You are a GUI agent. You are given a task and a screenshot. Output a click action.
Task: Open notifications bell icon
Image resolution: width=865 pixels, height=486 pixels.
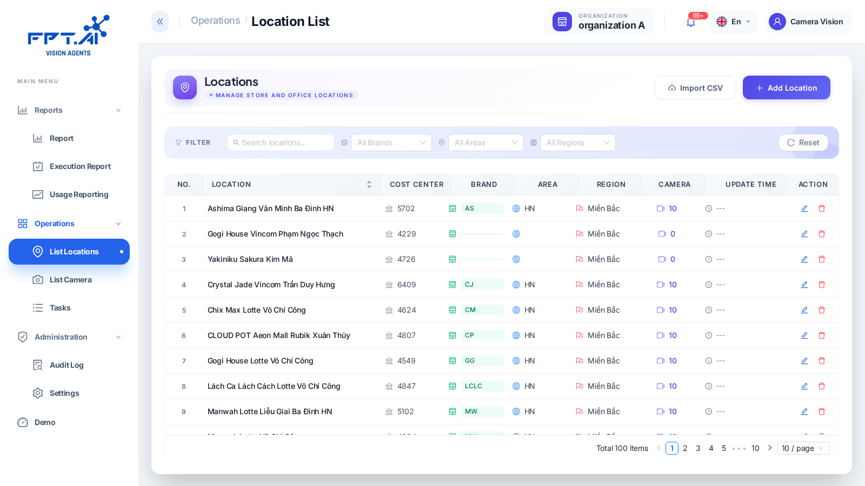pos(691,22)
